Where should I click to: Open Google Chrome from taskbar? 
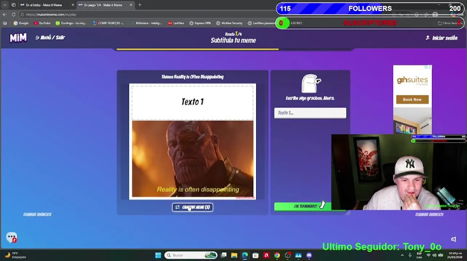[277, 255]
